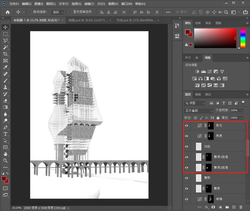Click the Delete layer trash icon
Image resolution: width=250 pixels, height=211 pixels.
(241, 207)
